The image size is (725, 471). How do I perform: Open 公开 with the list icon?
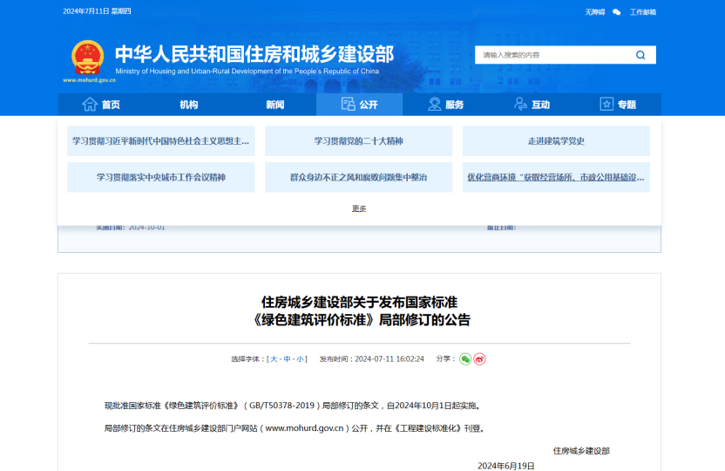click(x=359, y=105)
